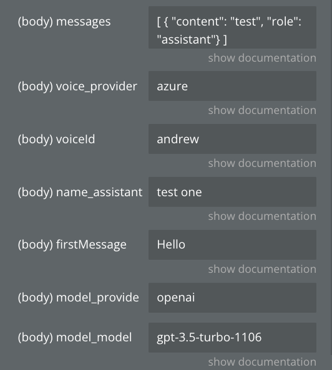Image resolution: width=332 pixels, height=370 pixels.
Task: Click the firstMessage field containing Hello
Action: tap(232, 245)
